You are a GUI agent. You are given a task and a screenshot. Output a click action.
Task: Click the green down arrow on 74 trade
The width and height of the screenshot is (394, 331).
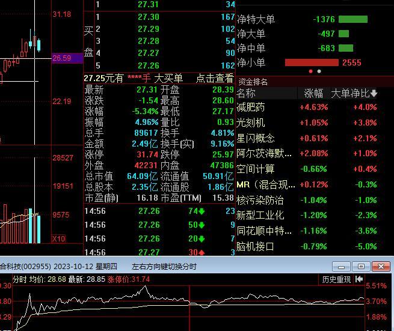point(202,211)
